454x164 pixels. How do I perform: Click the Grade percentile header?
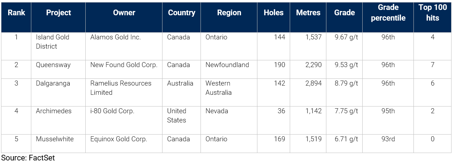click(x=388, y=13)
